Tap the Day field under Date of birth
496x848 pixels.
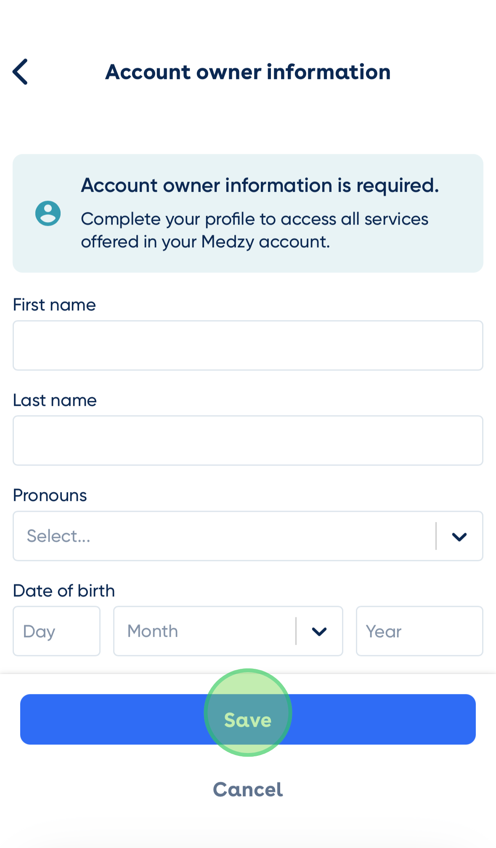pos(56,631)
